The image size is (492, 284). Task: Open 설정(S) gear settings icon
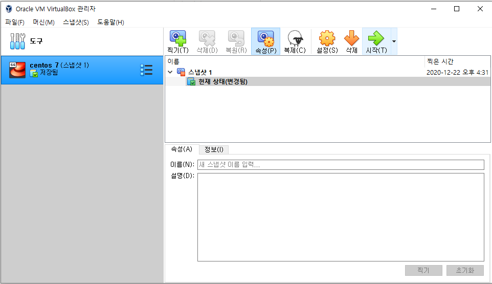pos(327,38)
